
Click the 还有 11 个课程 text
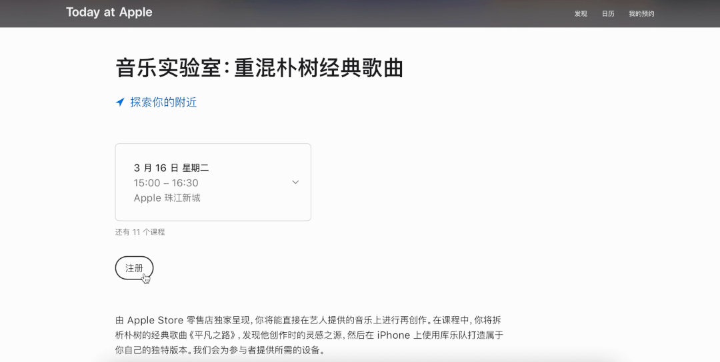pos(140,232)
